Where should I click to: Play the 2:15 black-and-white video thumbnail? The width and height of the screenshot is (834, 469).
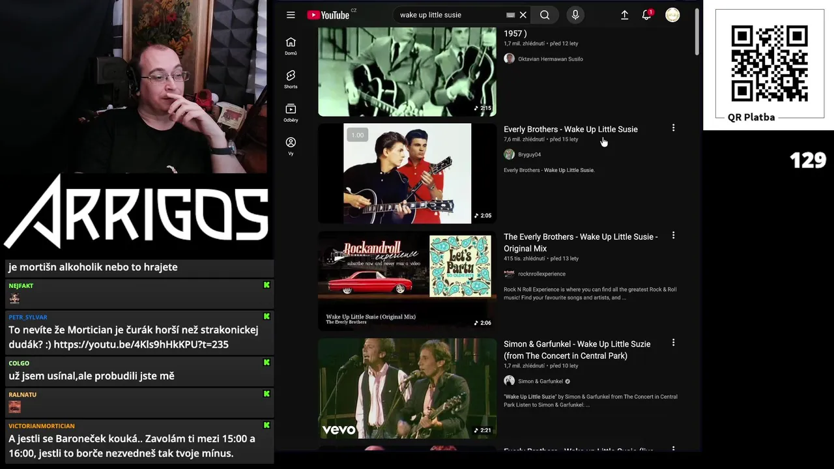click(x=407, y=72)
